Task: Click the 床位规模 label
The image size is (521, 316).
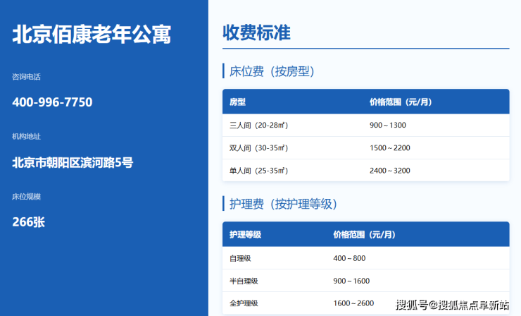Action: (26, 197)
